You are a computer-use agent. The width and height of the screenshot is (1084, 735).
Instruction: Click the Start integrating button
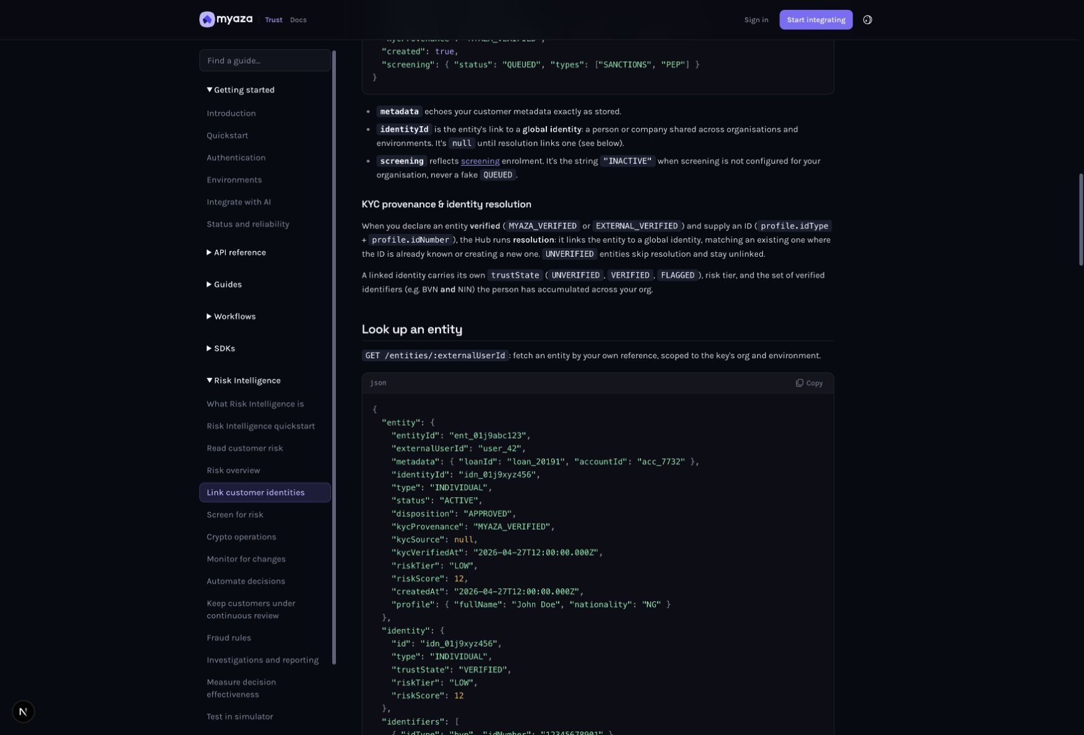[815, 20]
